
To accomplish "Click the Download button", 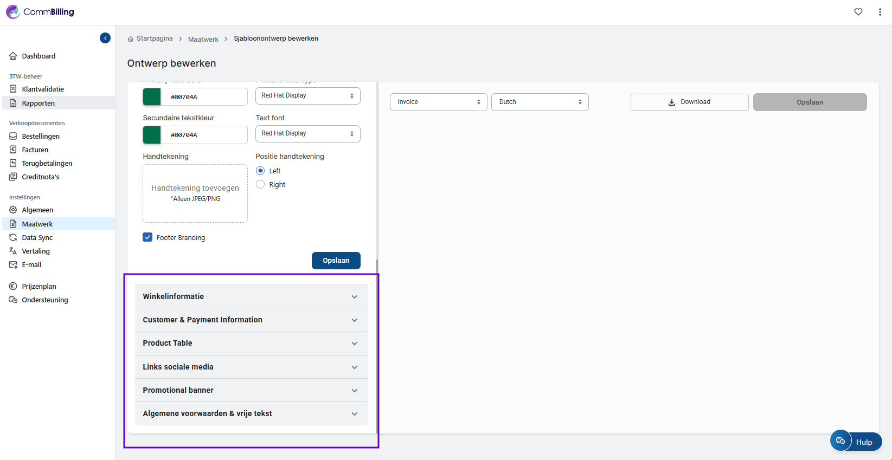I will click(689, 102).
